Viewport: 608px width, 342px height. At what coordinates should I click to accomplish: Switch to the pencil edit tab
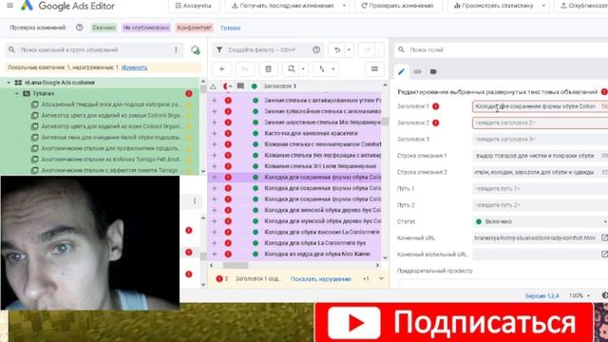coord(401,71)
